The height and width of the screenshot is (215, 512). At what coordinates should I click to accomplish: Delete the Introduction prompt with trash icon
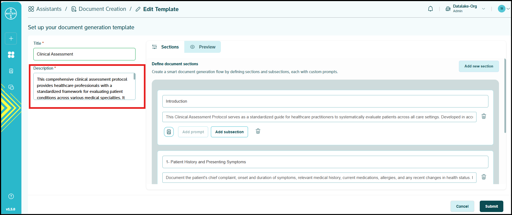[x=484, y=116]
